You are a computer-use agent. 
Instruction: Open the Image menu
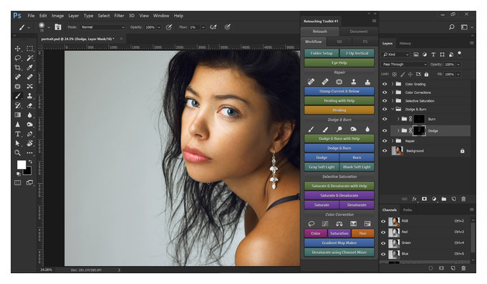(57, 16)
